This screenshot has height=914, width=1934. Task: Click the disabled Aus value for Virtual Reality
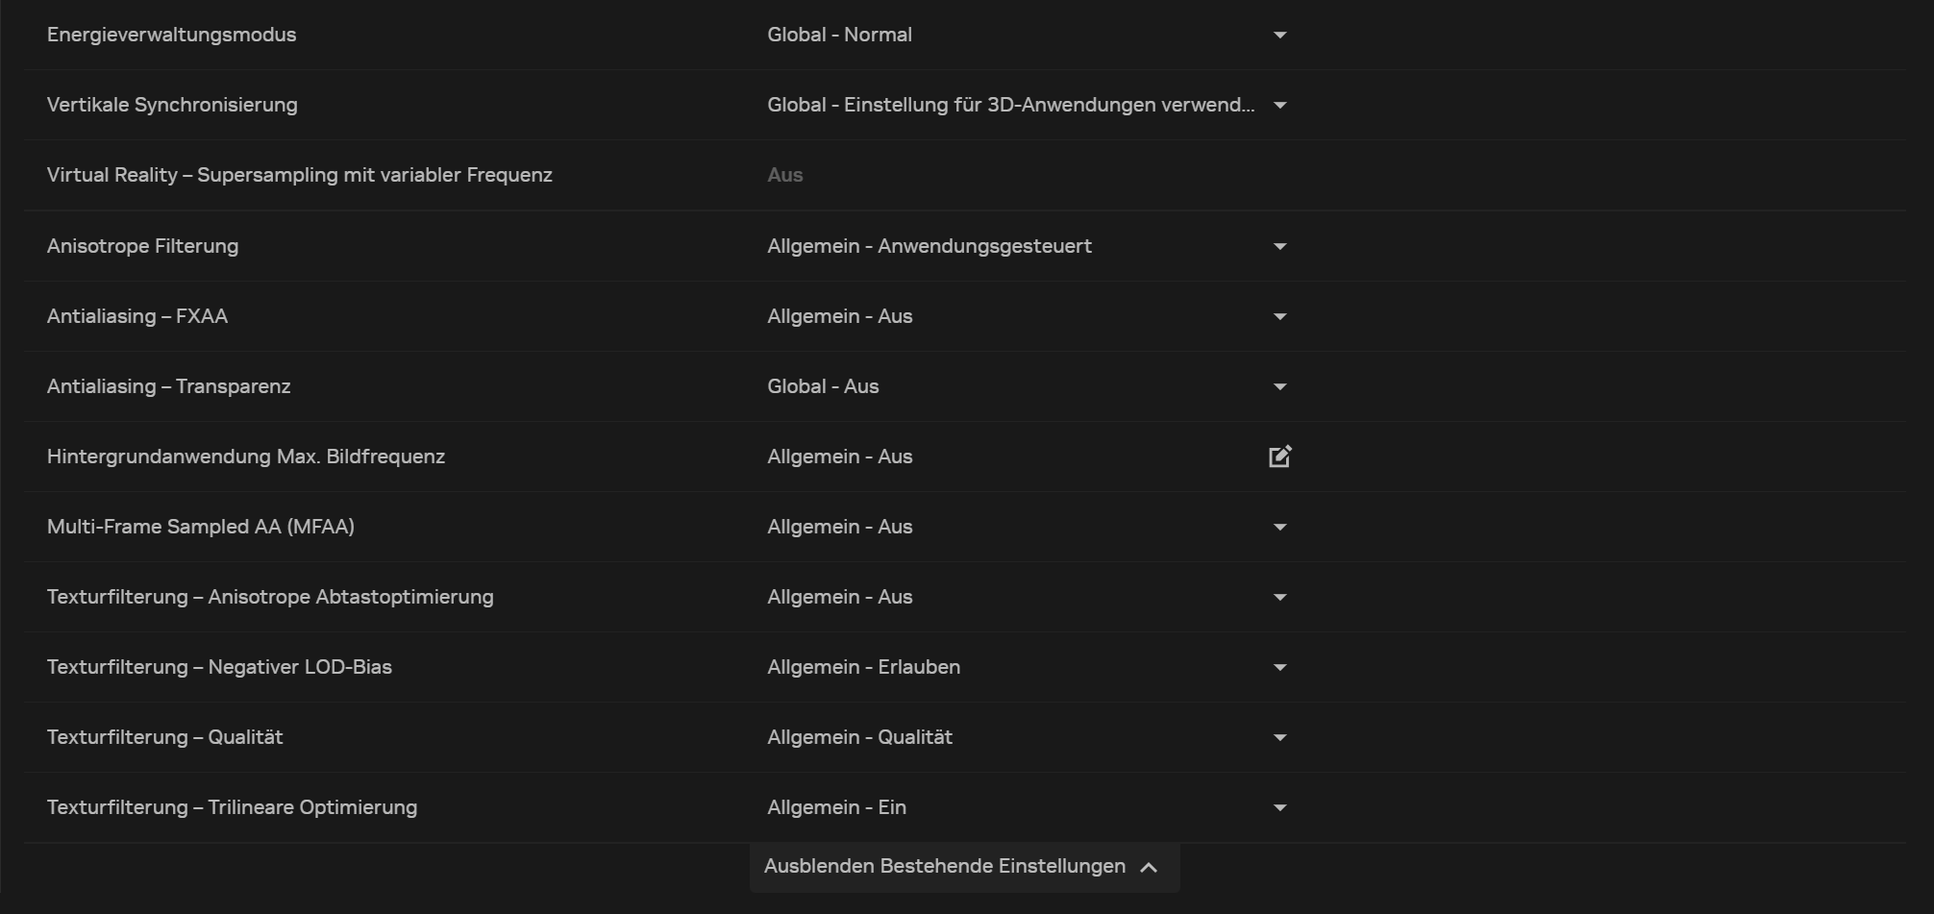pos(784,176)
